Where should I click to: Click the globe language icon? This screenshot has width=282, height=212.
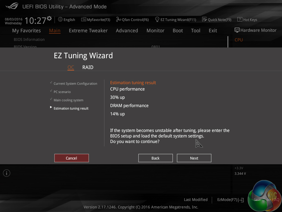pyautogui.click(x=60, y=20)
